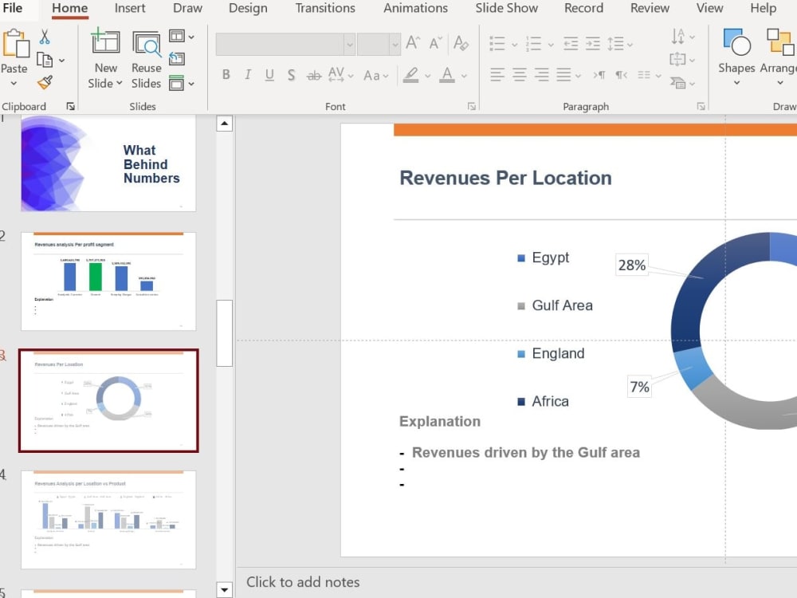Image resolution: width=797 pixels, height=598 pixels.
Task: Toggle italic formatting
Action: click(248, 75)
